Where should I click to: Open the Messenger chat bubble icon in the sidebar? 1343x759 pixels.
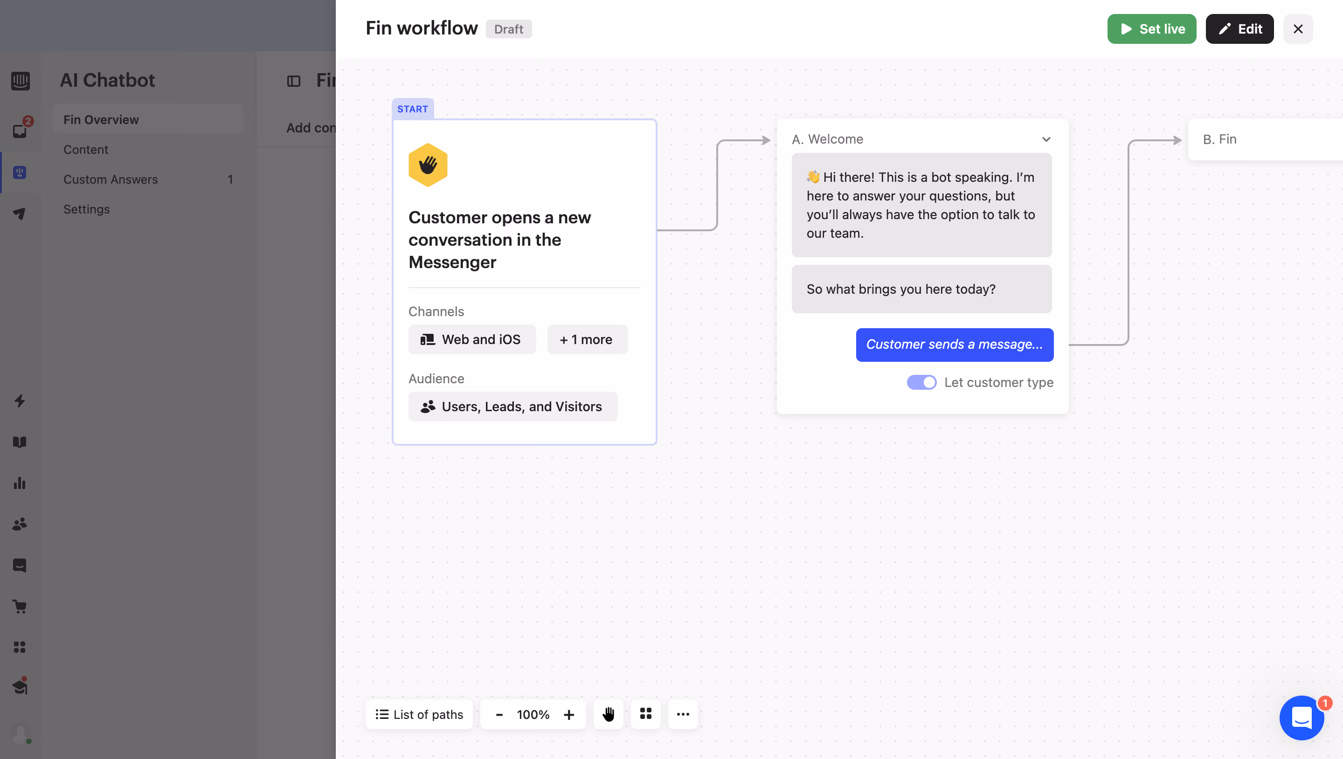20,565
